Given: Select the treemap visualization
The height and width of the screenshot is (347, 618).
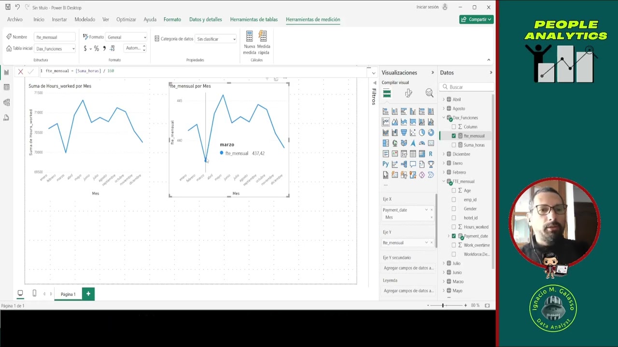Looking at the screenshot, I should click(x=386, y=143).
